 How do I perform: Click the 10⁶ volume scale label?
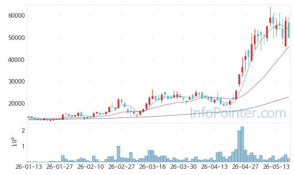[x=14, y=142]
